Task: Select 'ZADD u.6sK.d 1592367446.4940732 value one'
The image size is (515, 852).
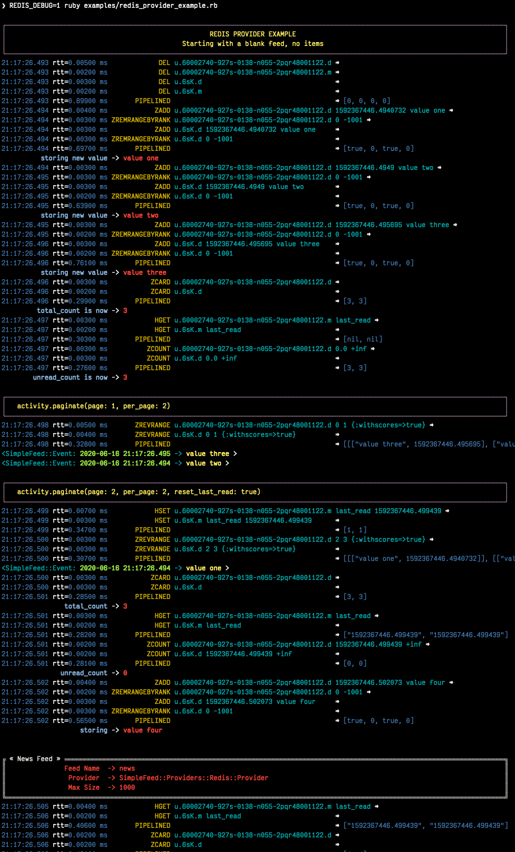Action: point(235,130)
